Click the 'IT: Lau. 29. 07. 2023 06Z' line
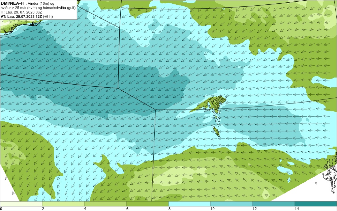This screenshot has height=211, width=337. (x=21, y=12)
